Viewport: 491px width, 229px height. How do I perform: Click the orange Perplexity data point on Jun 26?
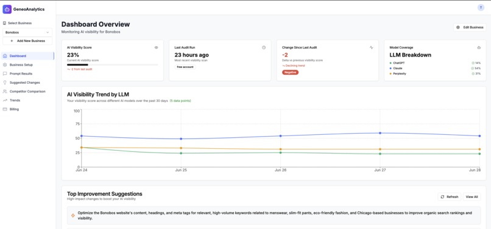click(281, 149)
